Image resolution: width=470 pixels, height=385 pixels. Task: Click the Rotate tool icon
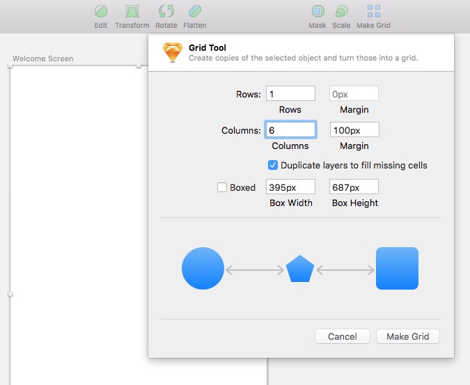(166, 12)
